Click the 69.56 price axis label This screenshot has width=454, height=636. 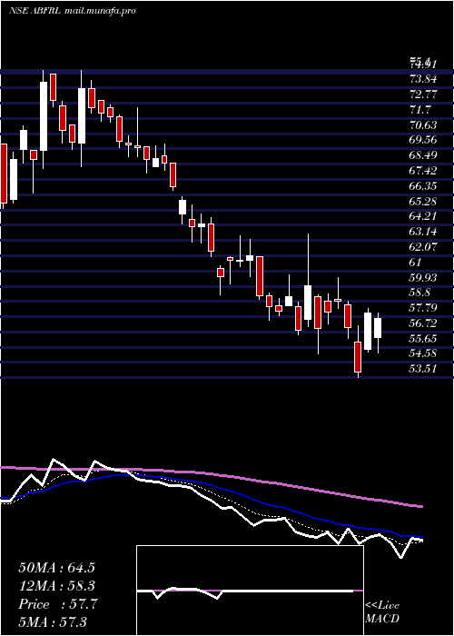[x=424, y=140]
